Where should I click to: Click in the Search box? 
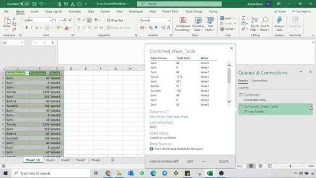(x=179, y=4)
